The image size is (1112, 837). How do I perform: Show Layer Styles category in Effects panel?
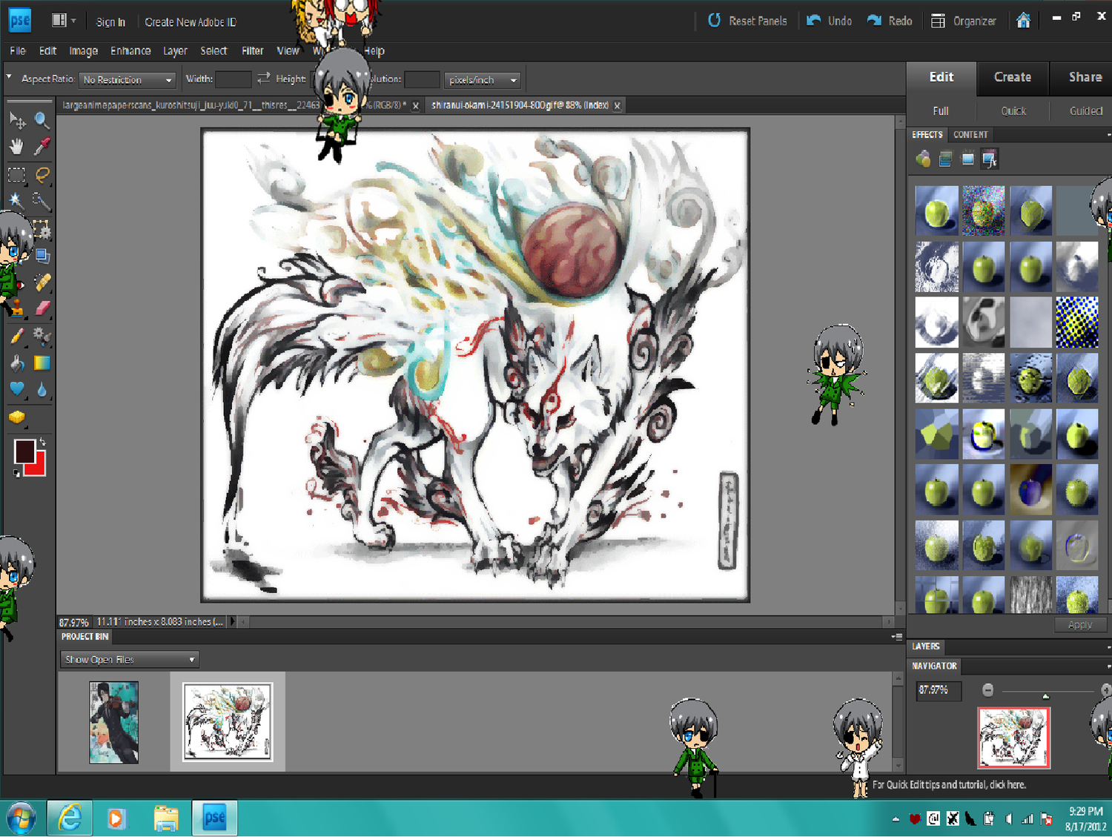945,159
